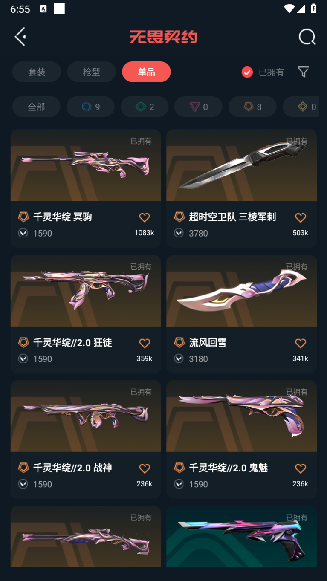Favorite 超时空卫队 三棱军刺 with heart icon

tap(301, 217)
